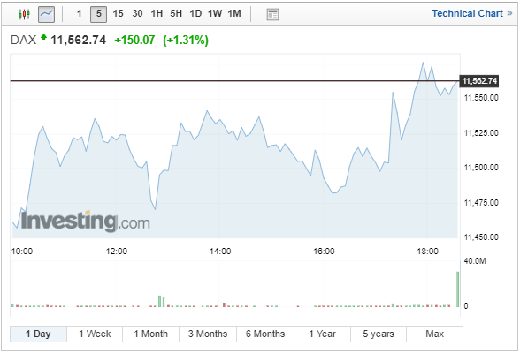Display the 5 years range

[x=379, y=334]
